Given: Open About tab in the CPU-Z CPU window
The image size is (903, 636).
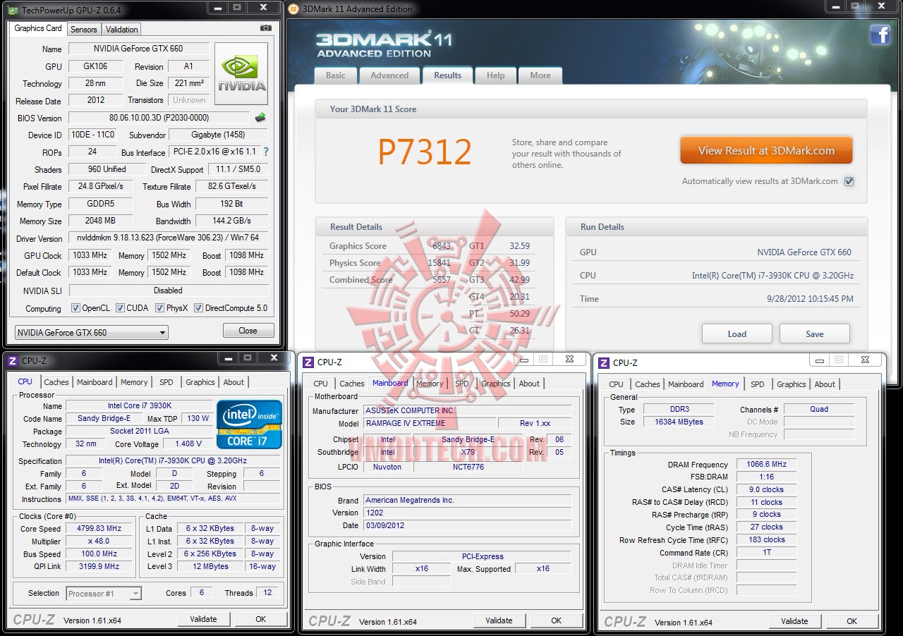Looking at the screenshot, I should [234, 382].
